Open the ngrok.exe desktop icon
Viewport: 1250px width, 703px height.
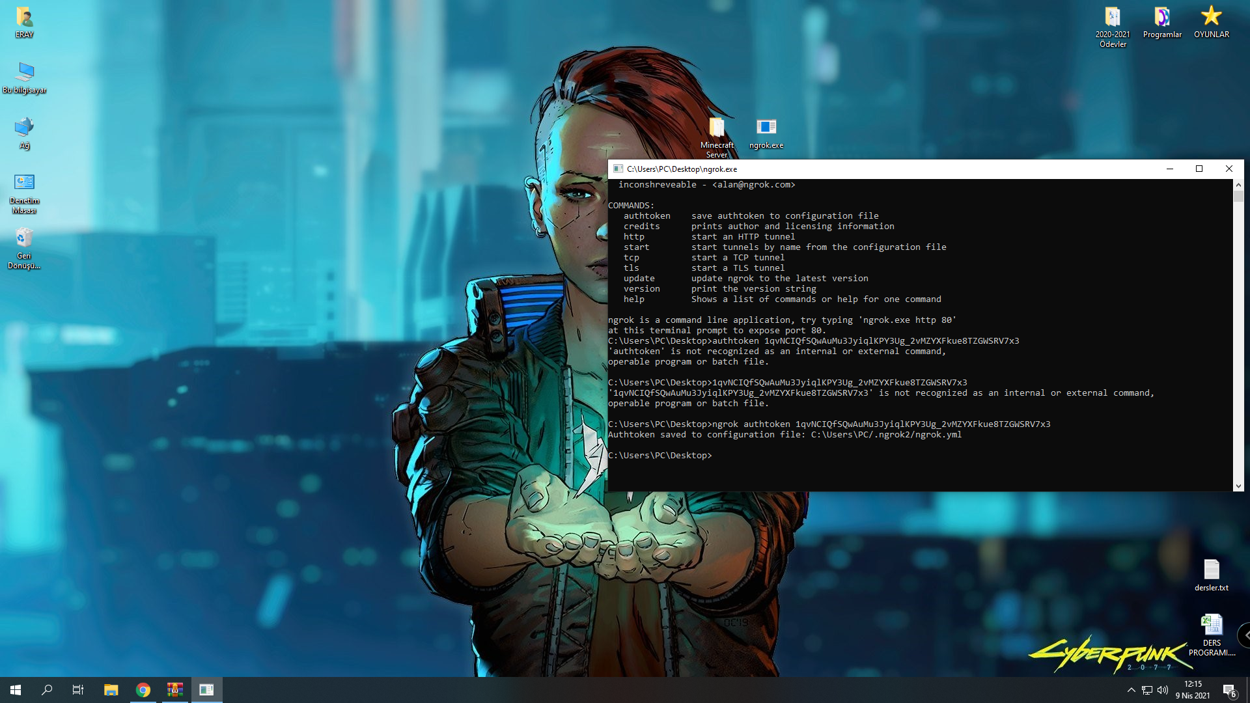click(766, 128)
